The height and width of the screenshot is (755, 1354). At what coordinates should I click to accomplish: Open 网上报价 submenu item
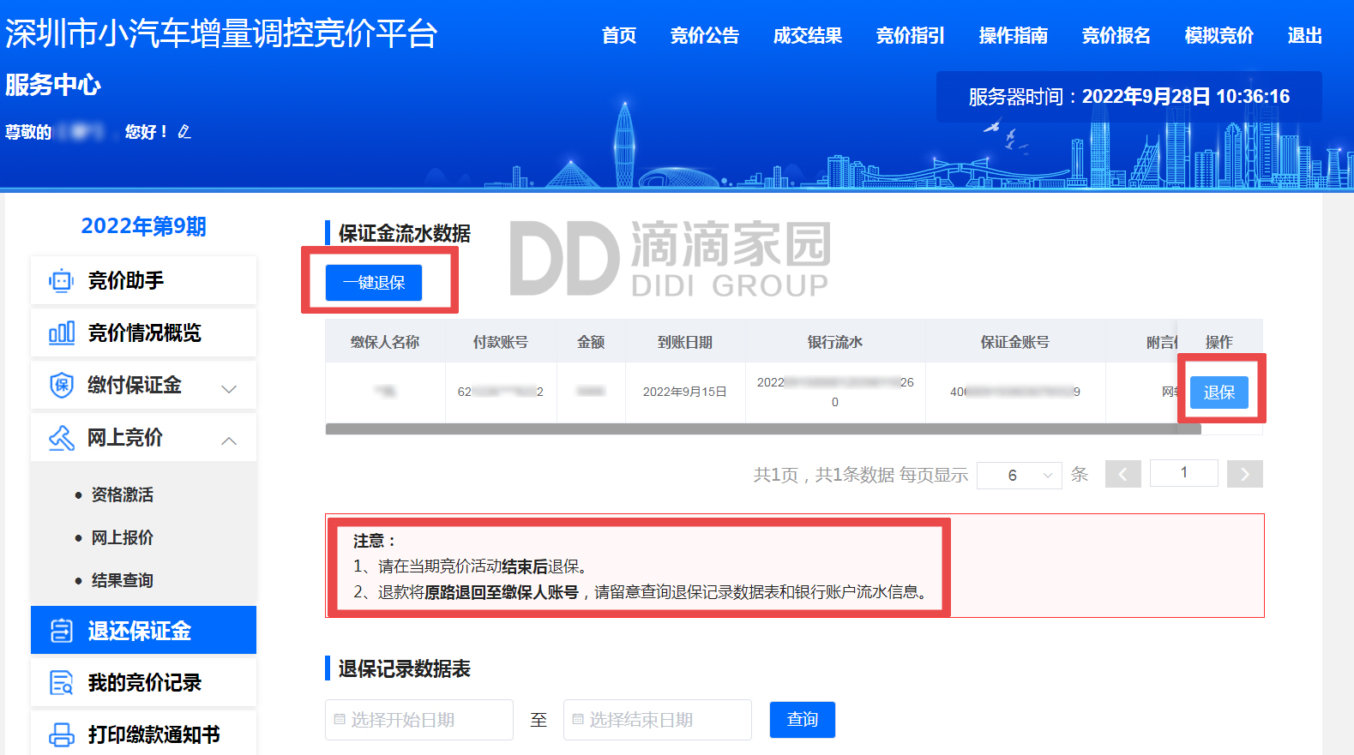[x=123, y=538]
